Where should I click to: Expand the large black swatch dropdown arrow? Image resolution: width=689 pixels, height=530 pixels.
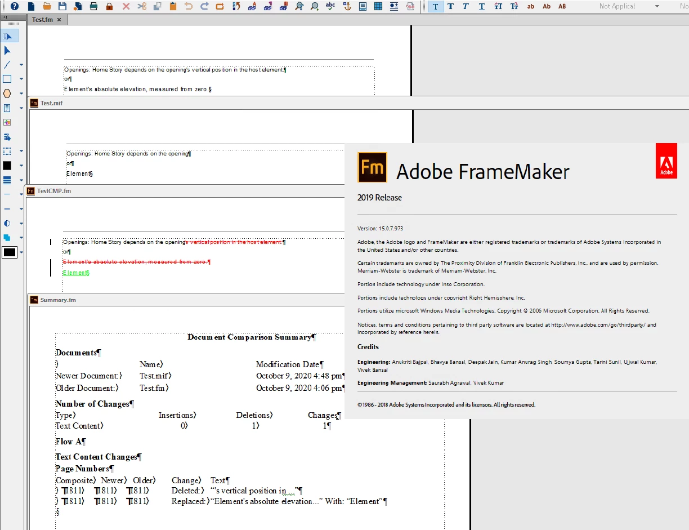coord(21,252)
